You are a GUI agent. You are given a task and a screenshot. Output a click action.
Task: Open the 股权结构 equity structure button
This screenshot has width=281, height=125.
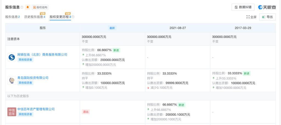coord(40,7)
